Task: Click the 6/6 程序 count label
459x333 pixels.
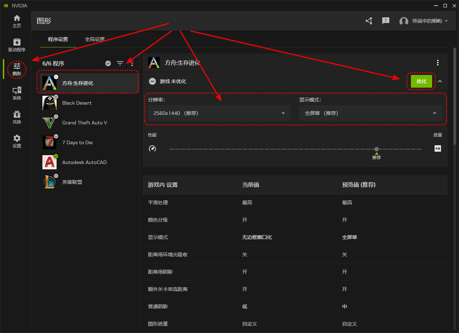Action: coord(53,64)
